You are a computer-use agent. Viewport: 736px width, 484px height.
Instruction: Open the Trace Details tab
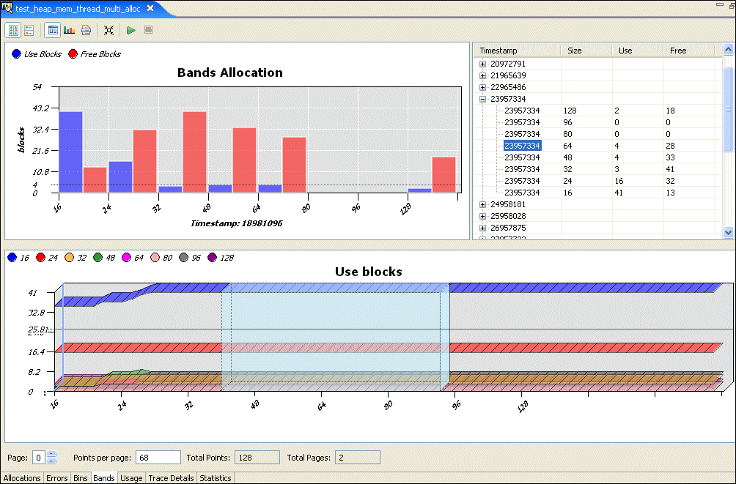(x=171, y=478)
